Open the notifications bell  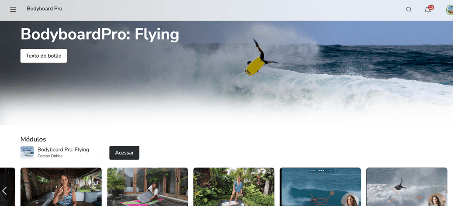427,10
